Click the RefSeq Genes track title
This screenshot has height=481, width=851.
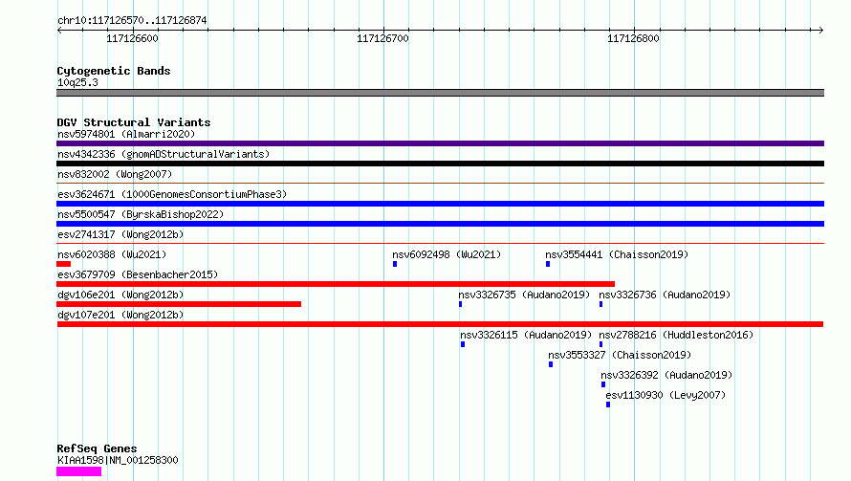[x=97, y=448]
